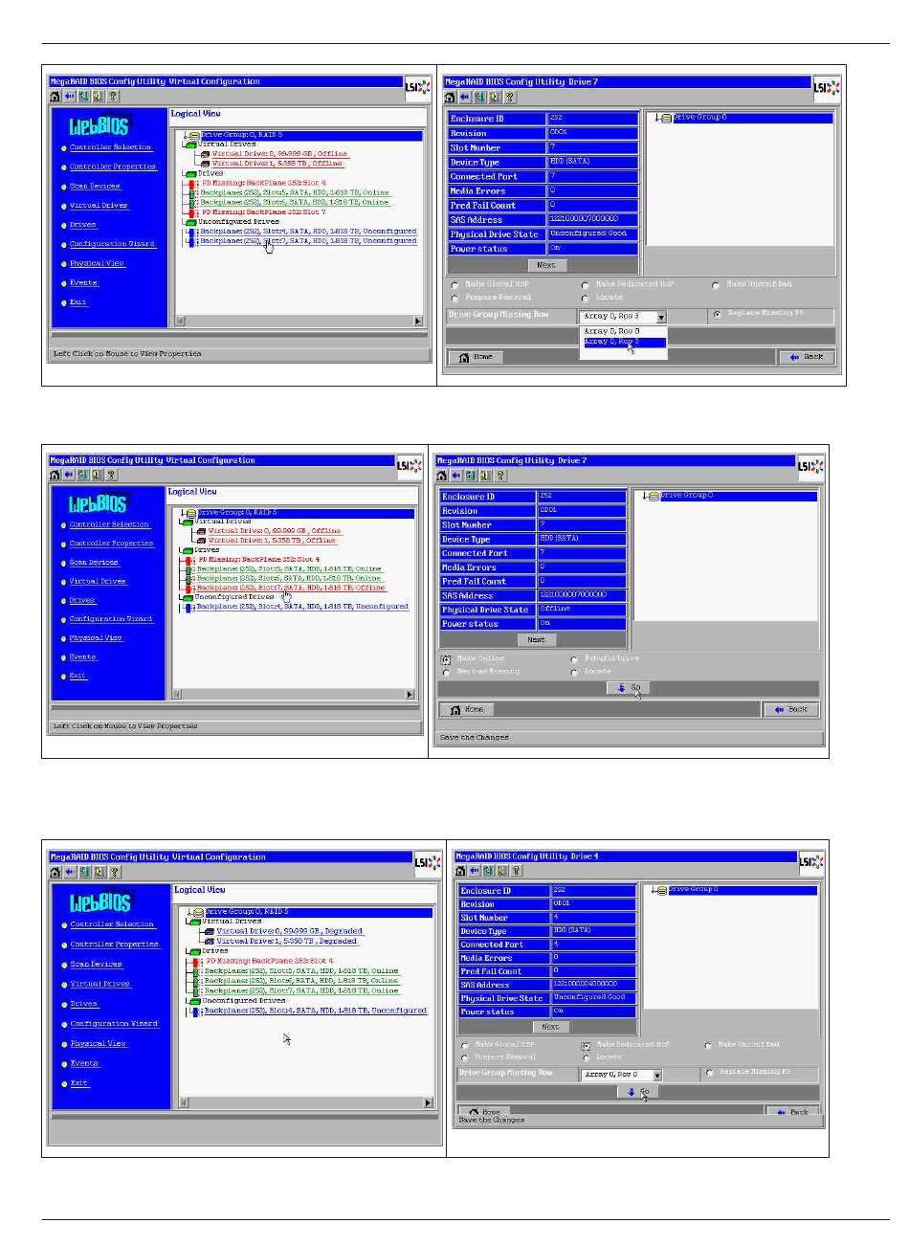
Task: Click back arrow toolbar icon in Drive 4 window
Action: point(476,871)
